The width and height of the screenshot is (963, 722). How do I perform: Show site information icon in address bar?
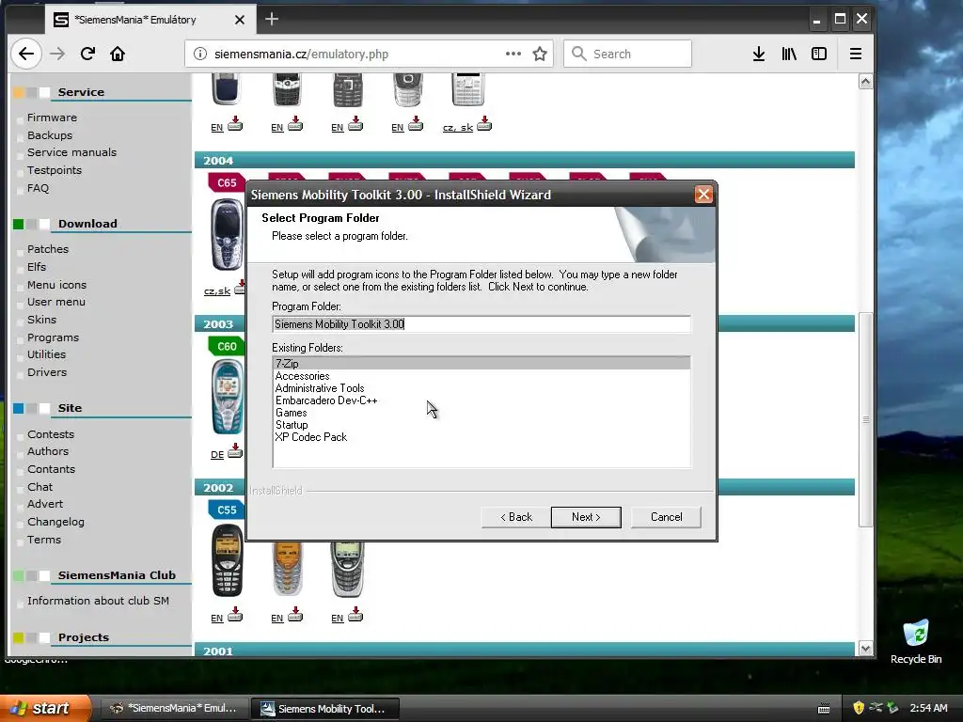[200, 54]
